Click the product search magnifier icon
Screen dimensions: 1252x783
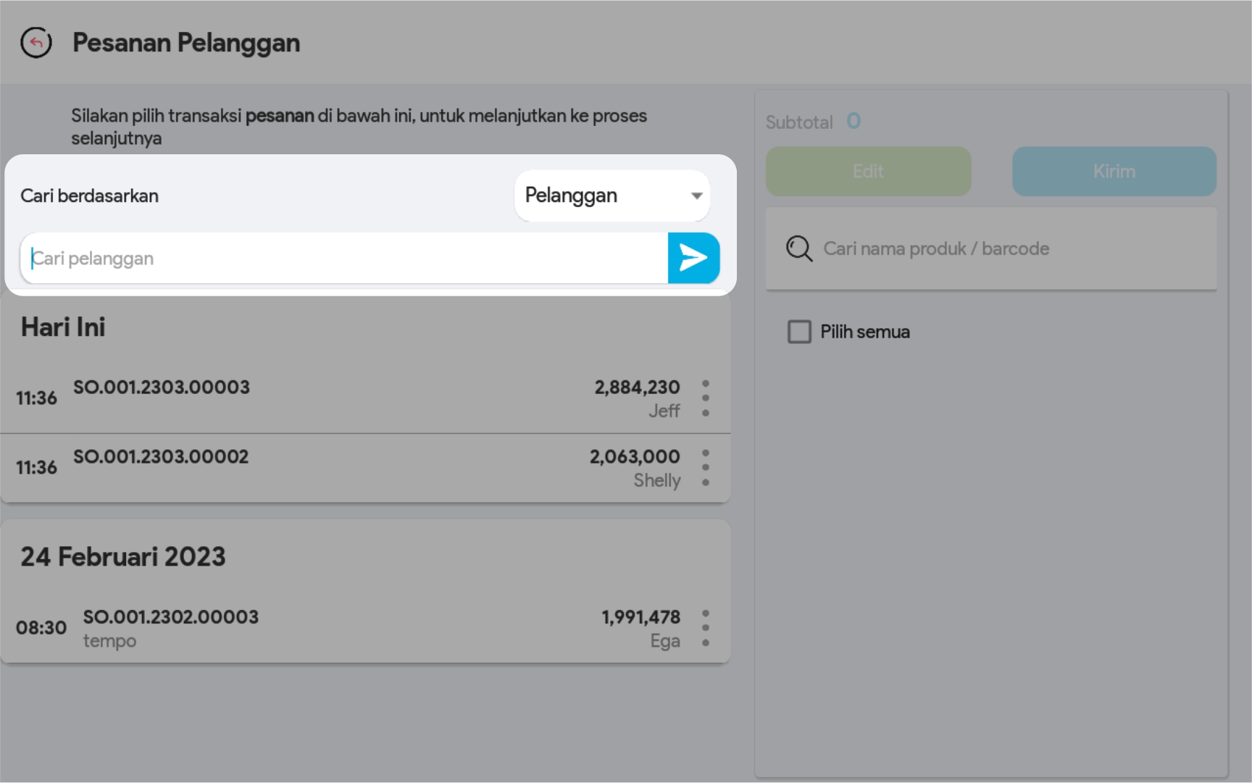[x=799, y=248]
